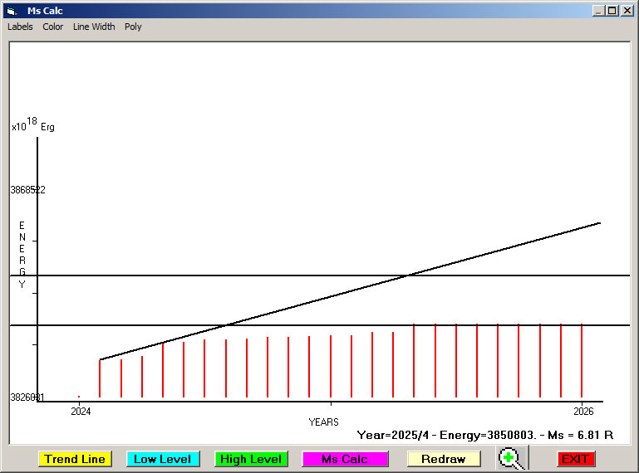Click the YEARS axis title
Screen dimensions: 639x473
pyautogui.click(x=323, y=422)
